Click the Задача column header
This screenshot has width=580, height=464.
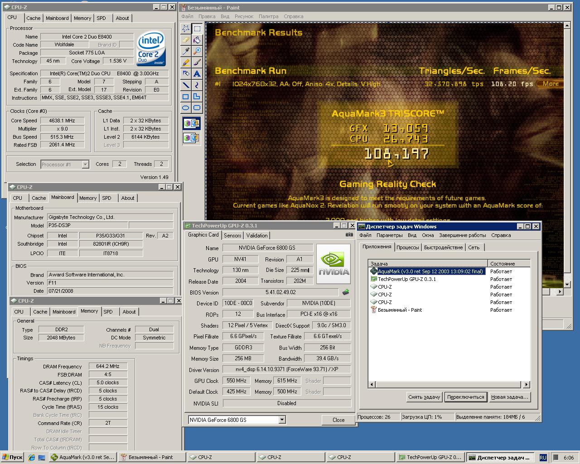coord(428,263)
